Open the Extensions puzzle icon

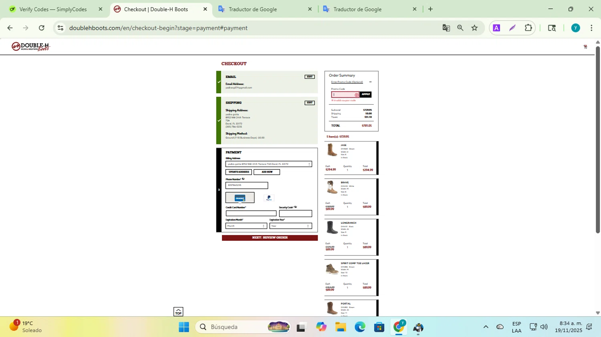point(528,28)
